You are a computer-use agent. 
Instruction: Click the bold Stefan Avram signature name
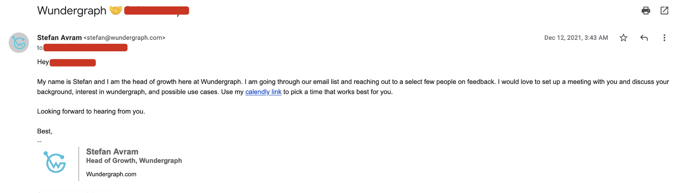[x=112, y=152]
